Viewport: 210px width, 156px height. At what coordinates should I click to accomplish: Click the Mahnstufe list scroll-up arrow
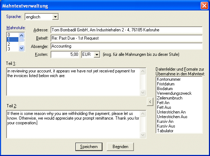coord(22,35)
